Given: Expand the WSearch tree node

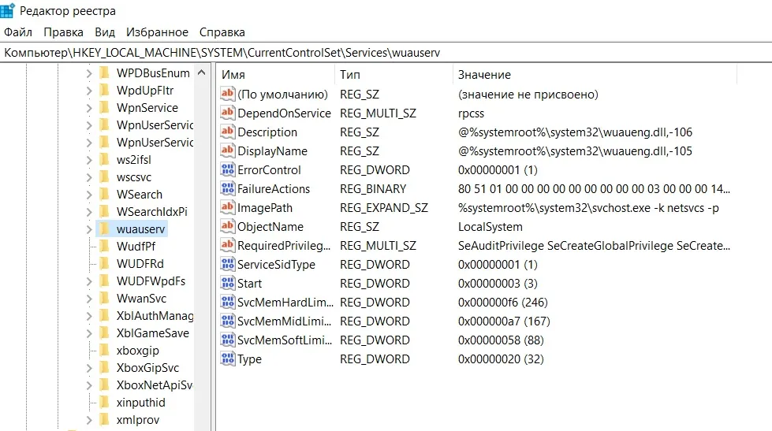Looking at the screenshot, I should click(x=89, y=195).
